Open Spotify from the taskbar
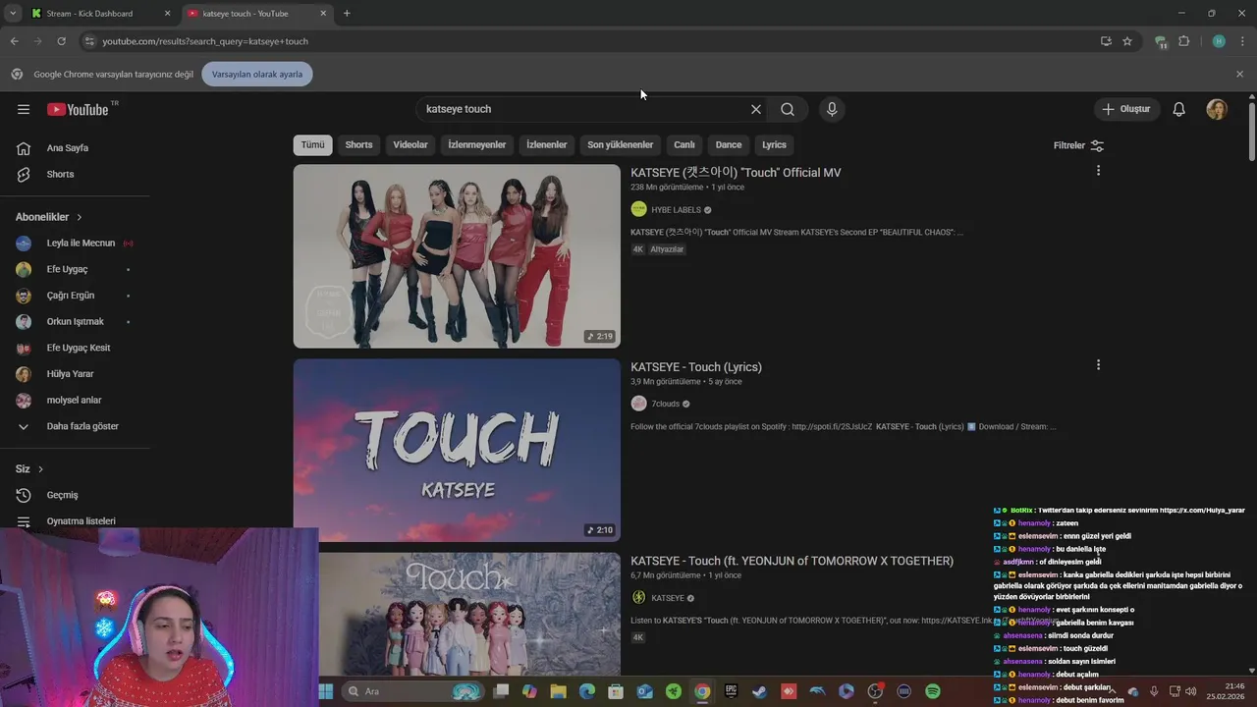Viewport: 1257px width, 707px height. [x=933, y=691]
